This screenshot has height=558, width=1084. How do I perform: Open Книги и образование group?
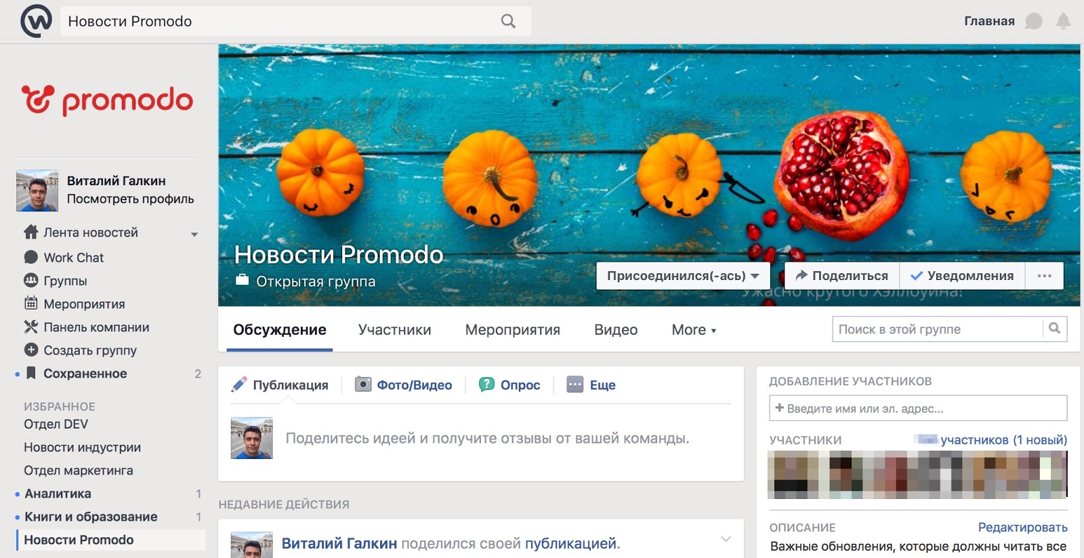pyautogui.click(x=91, y=516)
